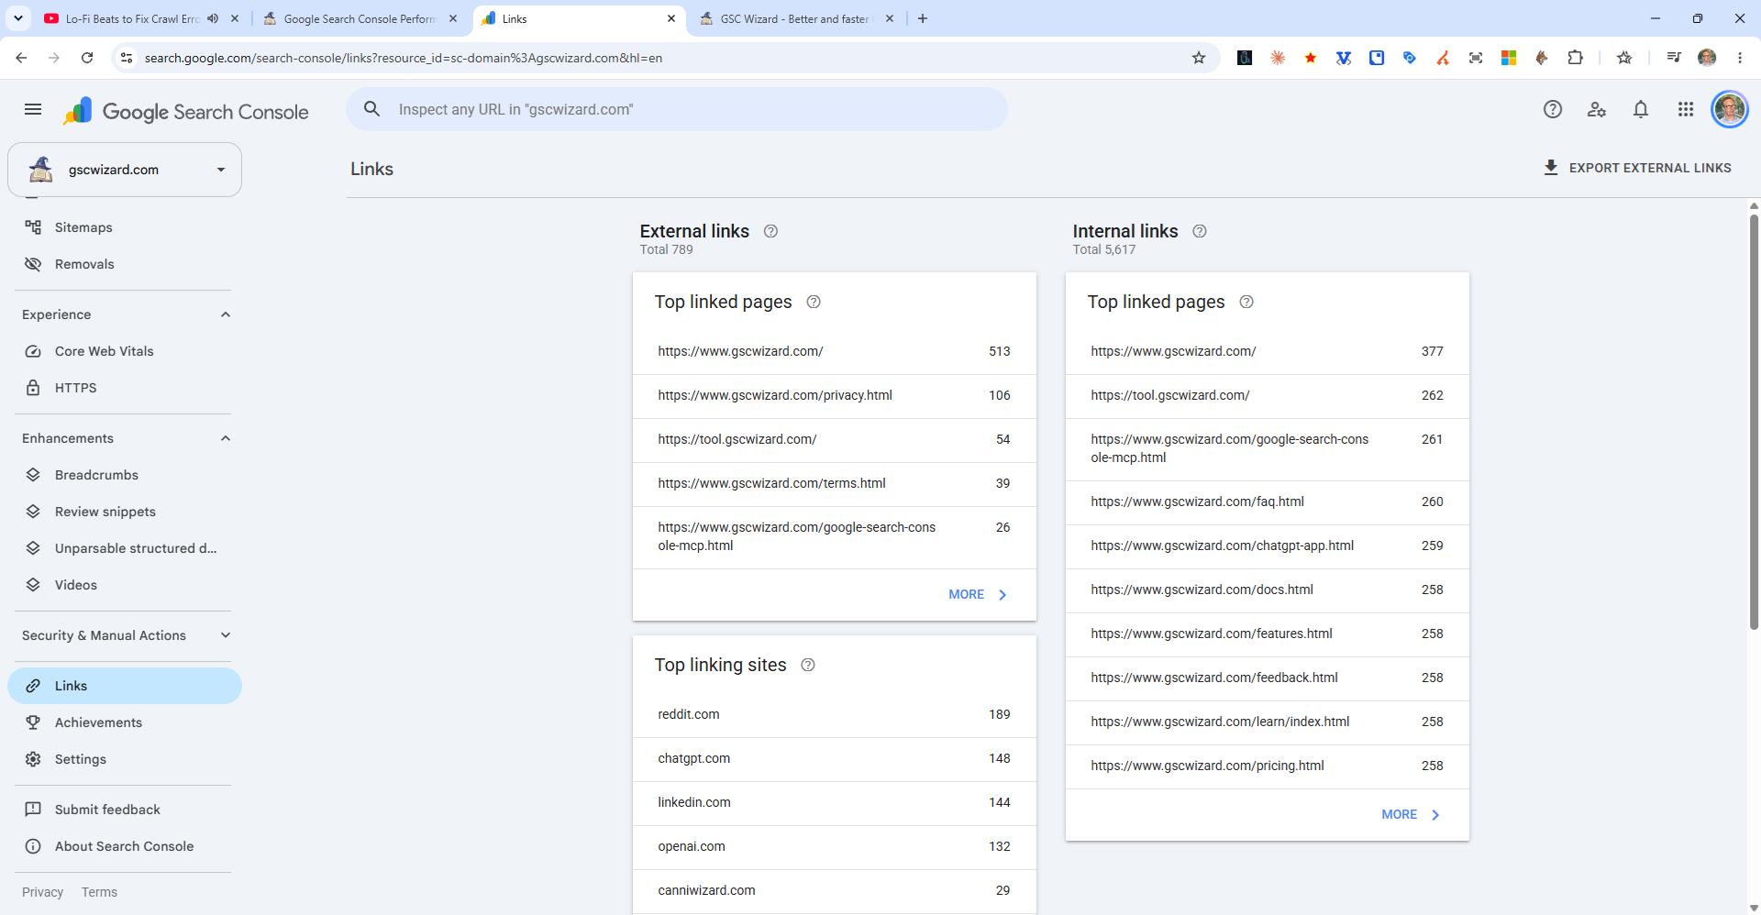Select Achievements in the sidebar
The height and width of the screenshot is (915, 1761).
(x=125, y=722)
